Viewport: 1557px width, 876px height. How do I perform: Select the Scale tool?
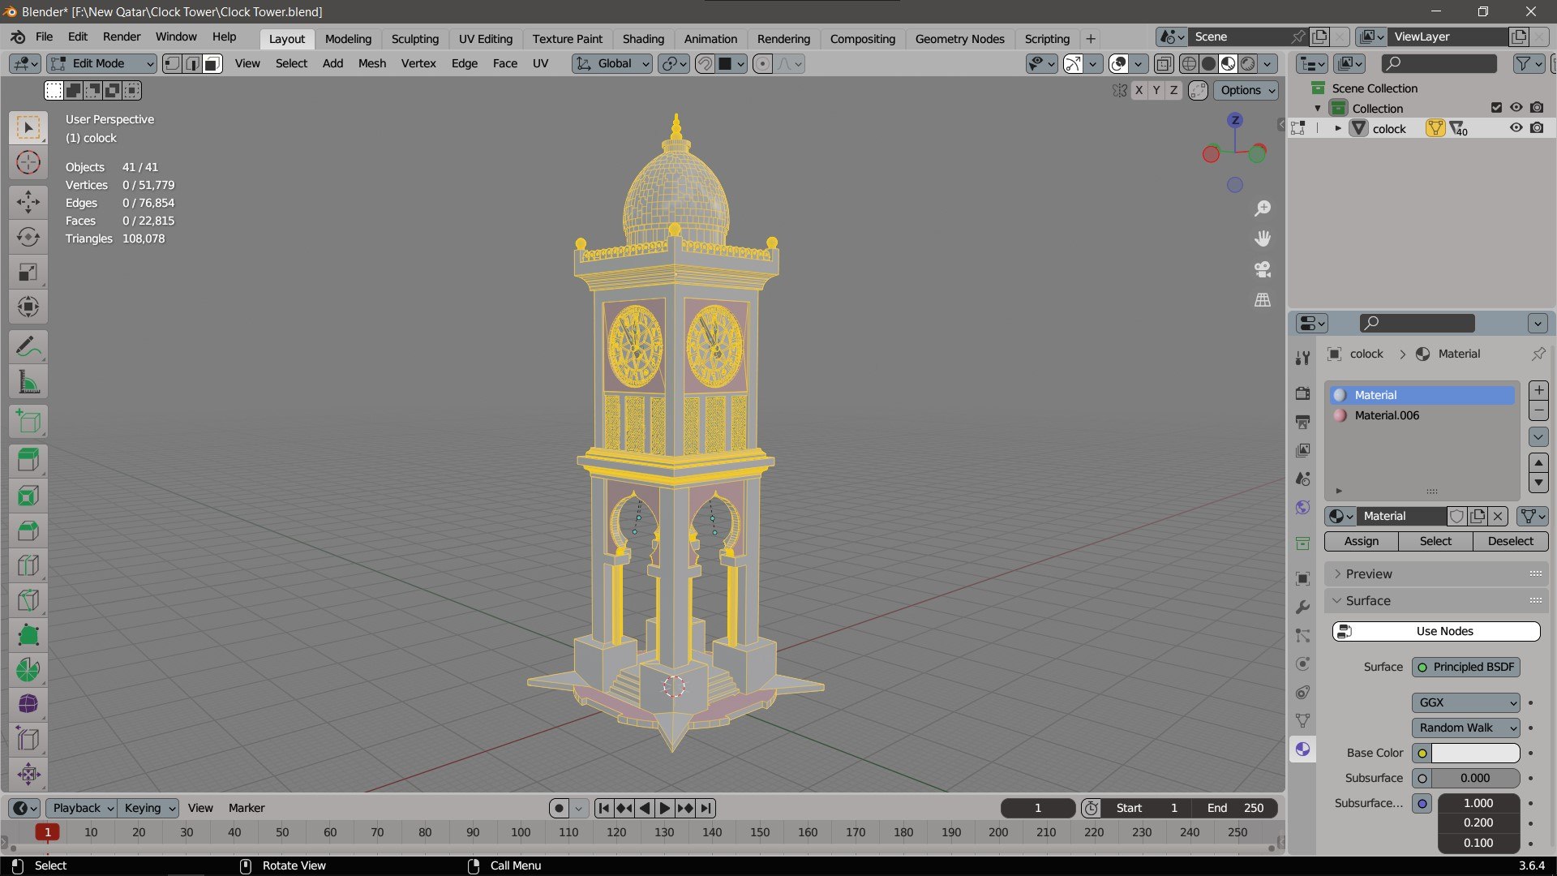[28, 272]
